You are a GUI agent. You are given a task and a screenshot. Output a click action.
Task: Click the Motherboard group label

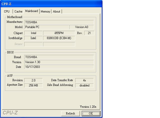[14, 17]
